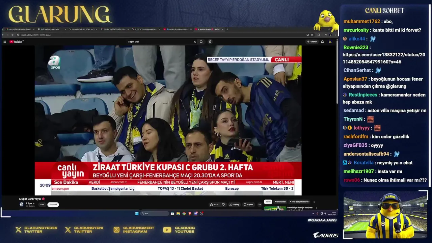Submit search with the magnifier icon
Screen dimensions: 432x243
pos(201,42)
